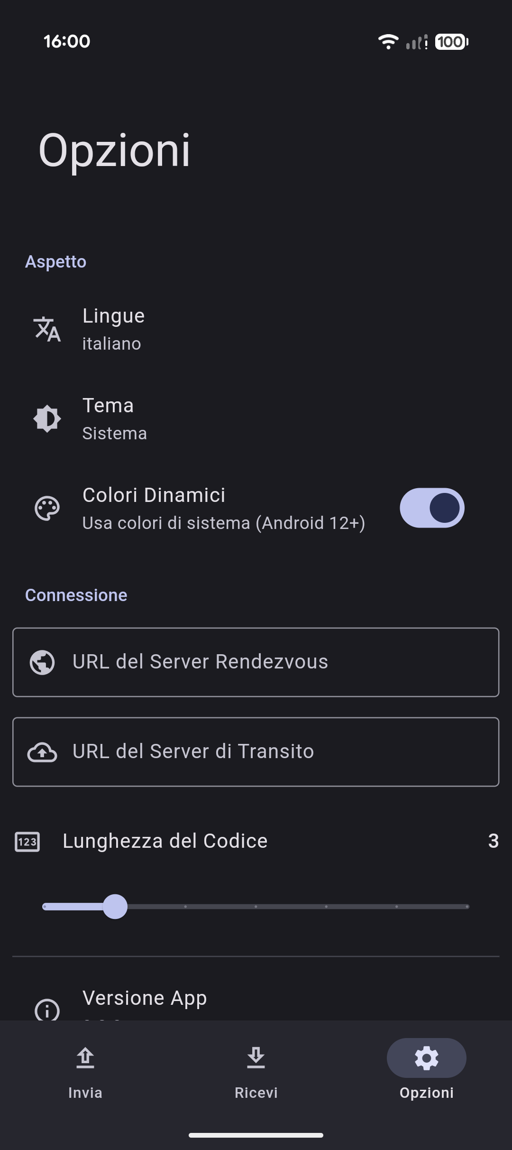Screen dimensions: 512x1150
Task: Tap the Wi-Fi status bar icon
Action: click(388, 42)
